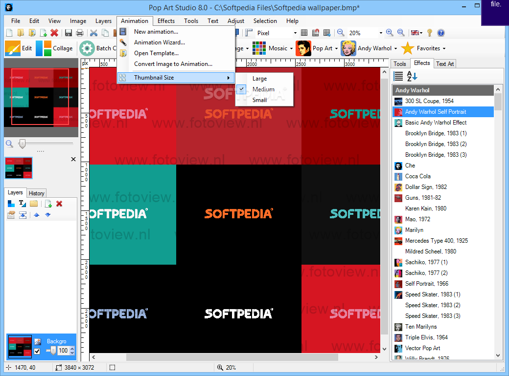Click the Edit mode button
The height and width of the screenshot is (376, 509).
pos(19,48)
